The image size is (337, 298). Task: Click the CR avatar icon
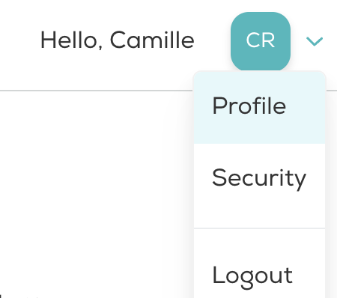point(261,42)
